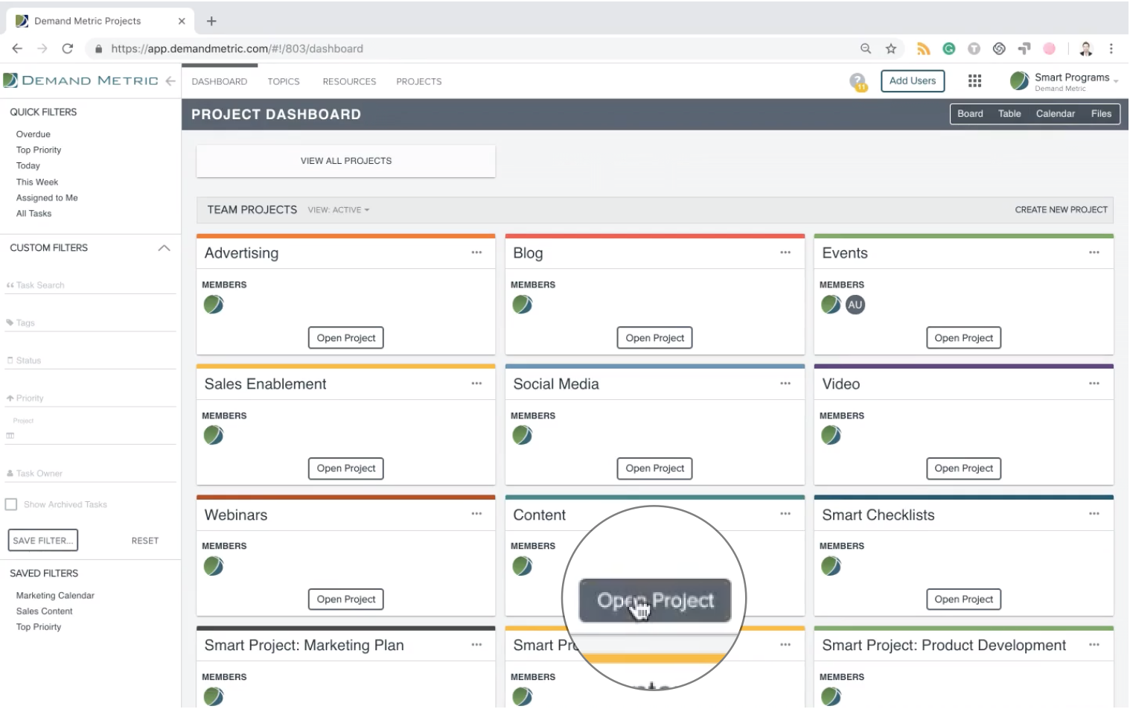Image resolution: width=1130 pixels, height=709 pixels.
Task: Collapse the Custom Filters section chevron
Action: pyautogui.click(x=165, y=248)
